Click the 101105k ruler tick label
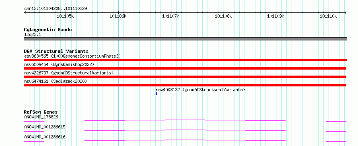The image size is (358, 146). 65,16
